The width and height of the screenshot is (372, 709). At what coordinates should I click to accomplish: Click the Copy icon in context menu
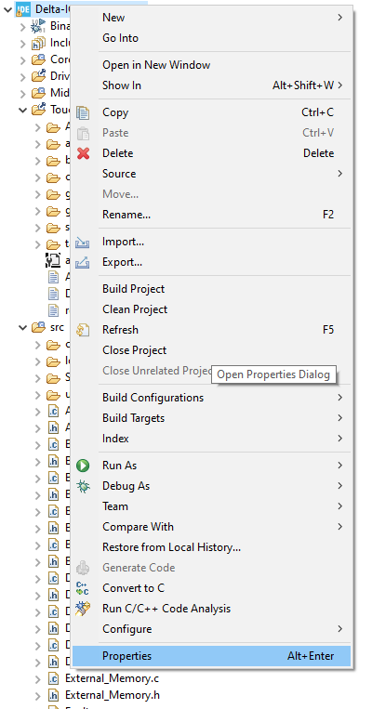click(84, 112)
